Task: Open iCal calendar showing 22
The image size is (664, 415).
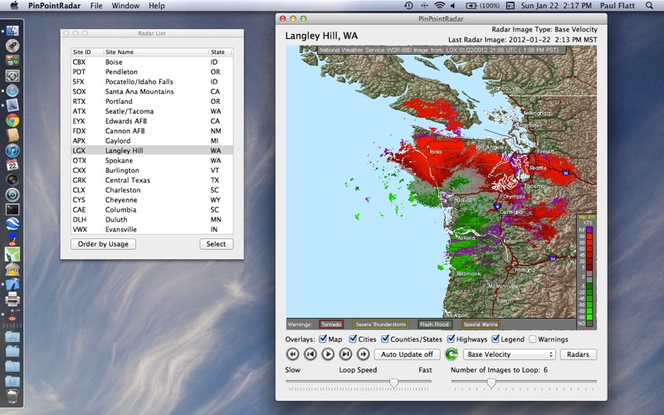Action: [12, 165]
